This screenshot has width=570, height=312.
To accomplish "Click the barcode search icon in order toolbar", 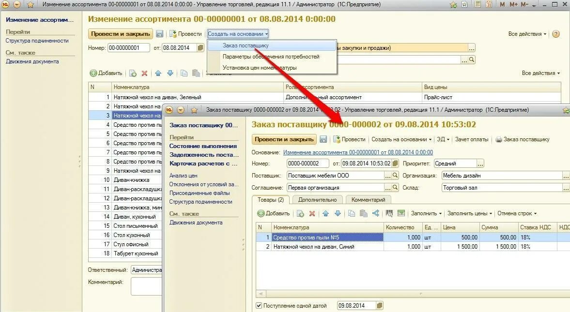I will pos(389,214).
